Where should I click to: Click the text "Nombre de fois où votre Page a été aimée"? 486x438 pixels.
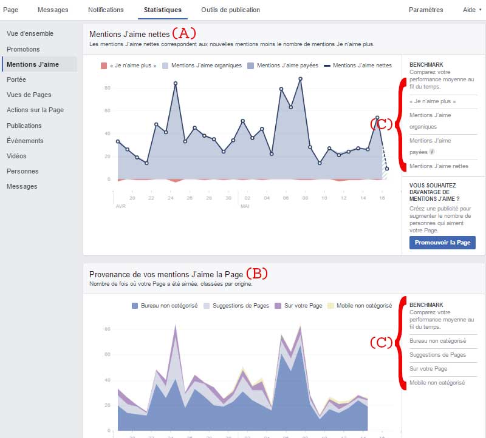tap(142, 284)
